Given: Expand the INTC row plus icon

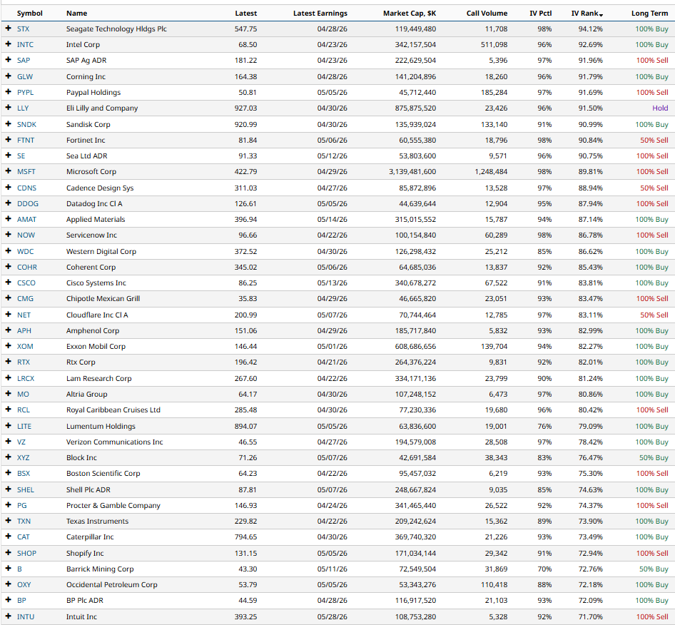Looking at the screenshot, I should pos(8,44).
